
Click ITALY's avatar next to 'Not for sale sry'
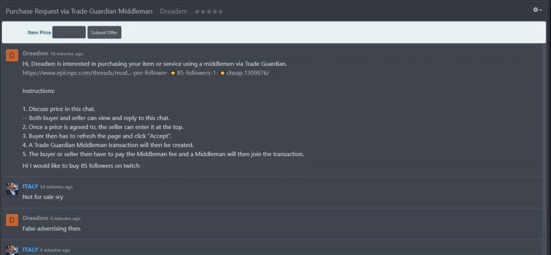click(x=12, y=189)
